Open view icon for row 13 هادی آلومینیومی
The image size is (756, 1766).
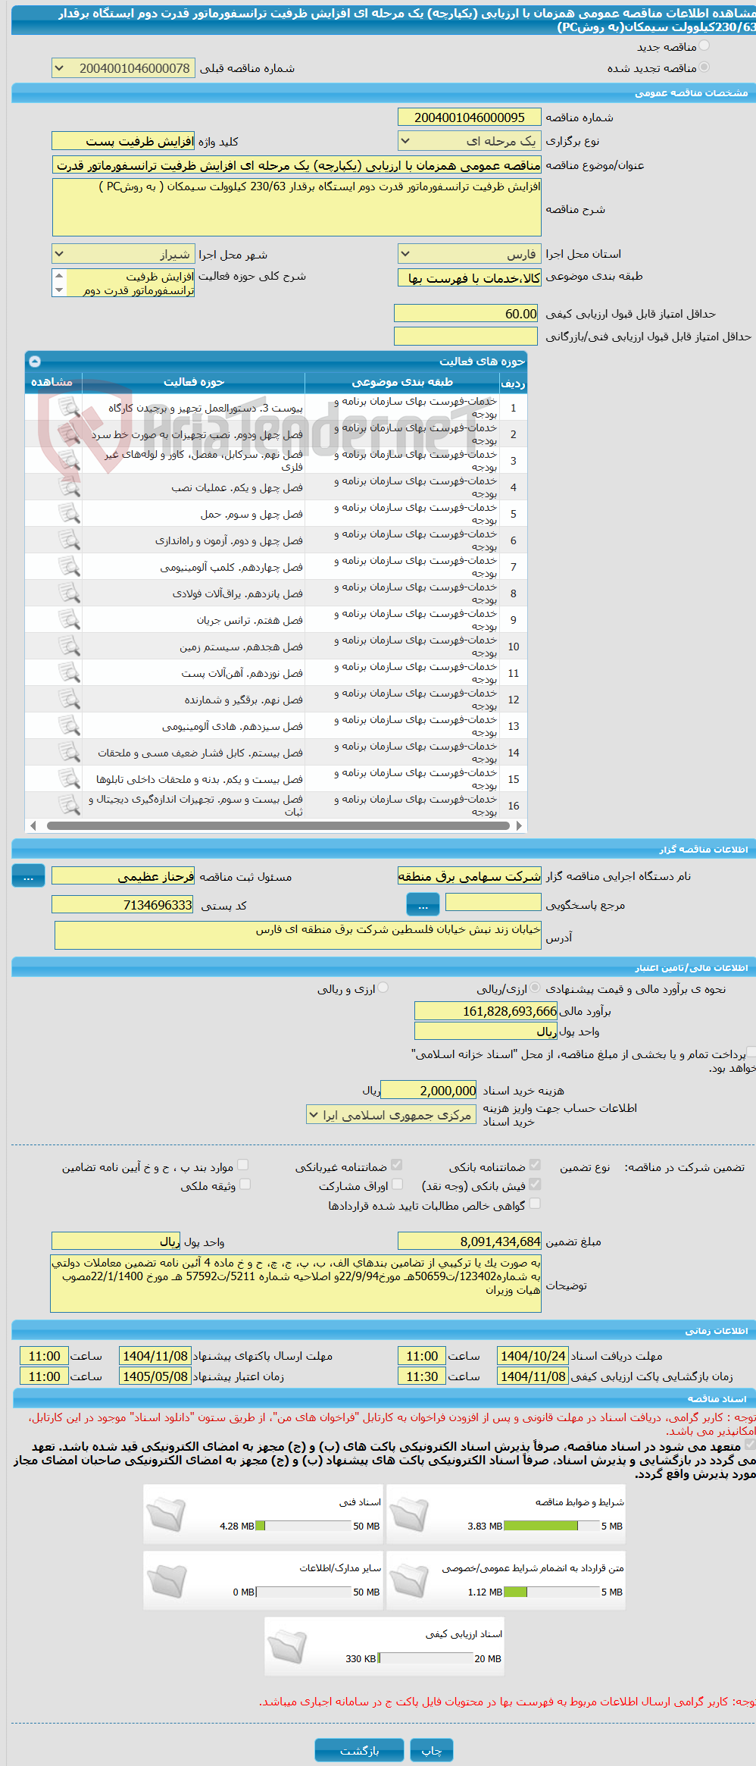69,726
